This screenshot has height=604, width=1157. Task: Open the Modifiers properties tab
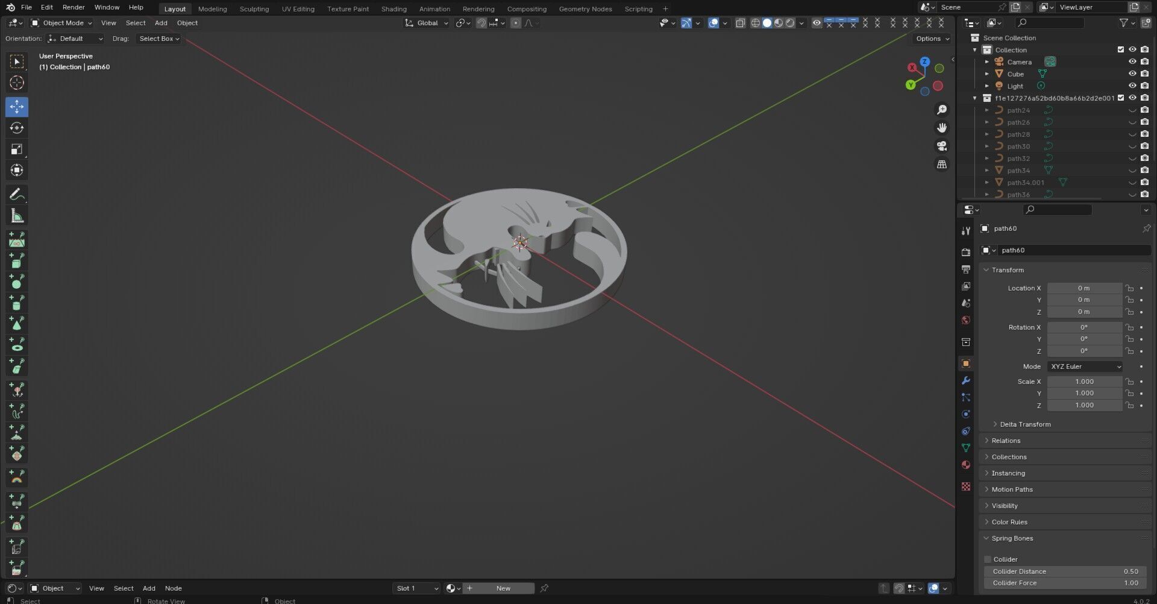pyautogui.click(x=966, y=380)
